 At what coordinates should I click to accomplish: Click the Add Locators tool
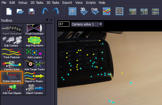[x=35, y=53]
